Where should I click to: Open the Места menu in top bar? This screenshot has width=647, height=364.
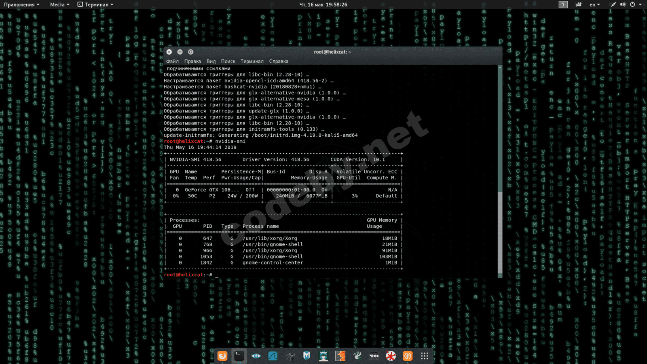(x=59, y=4)
